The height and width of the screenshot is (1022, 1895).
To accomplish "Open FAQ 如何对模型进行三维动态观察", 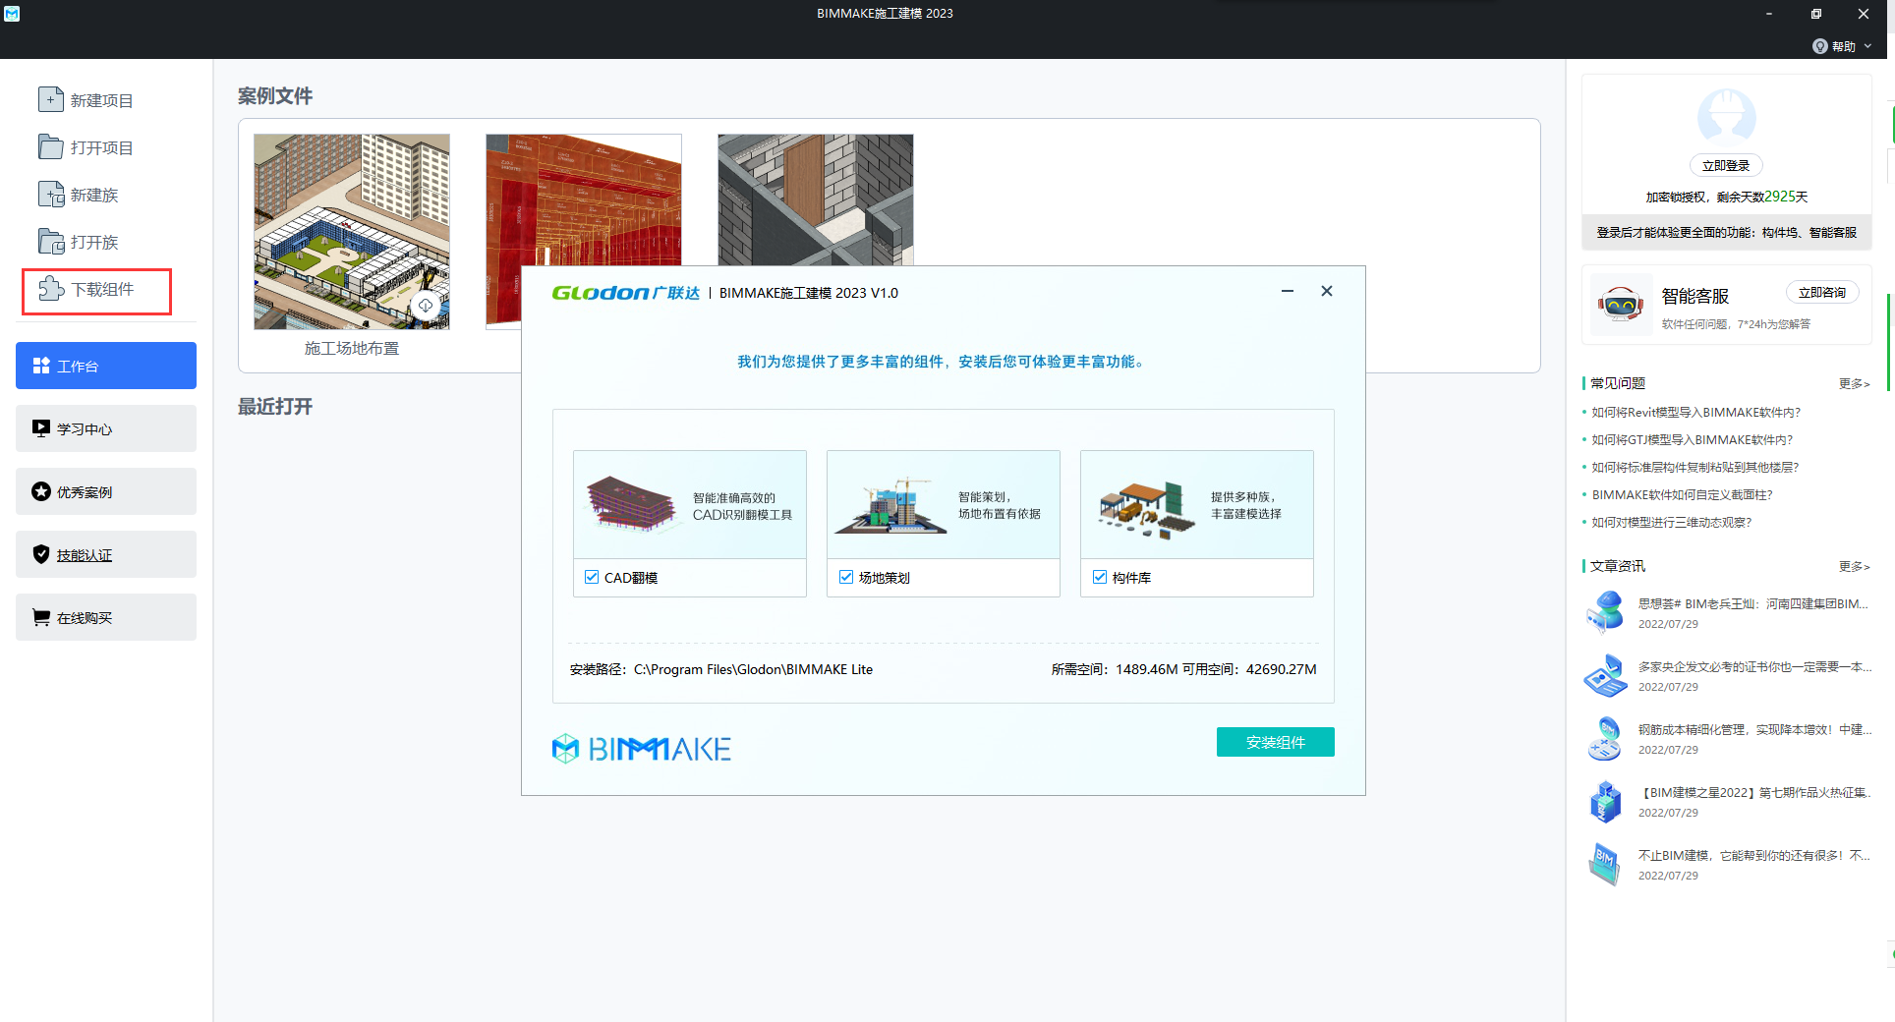I will click(x=1672, y=523).
